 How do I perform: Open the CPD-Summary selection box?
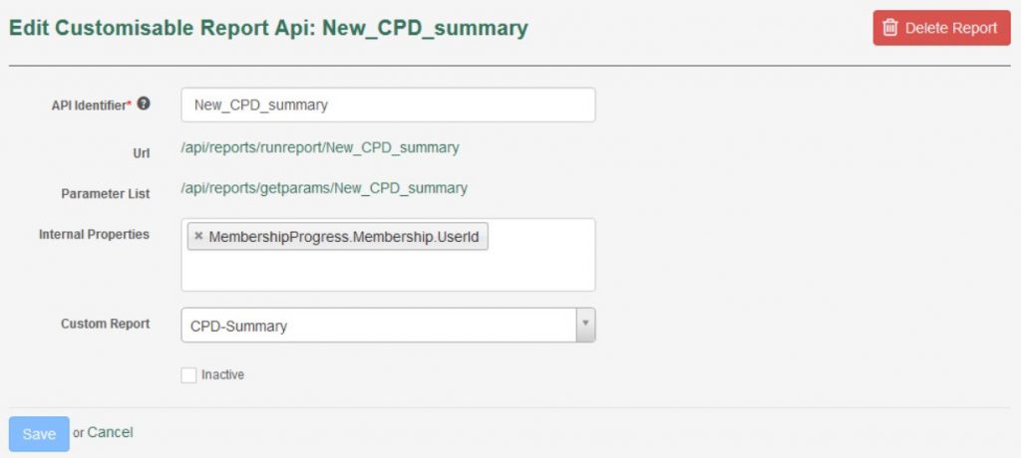(x=379, y=325)
